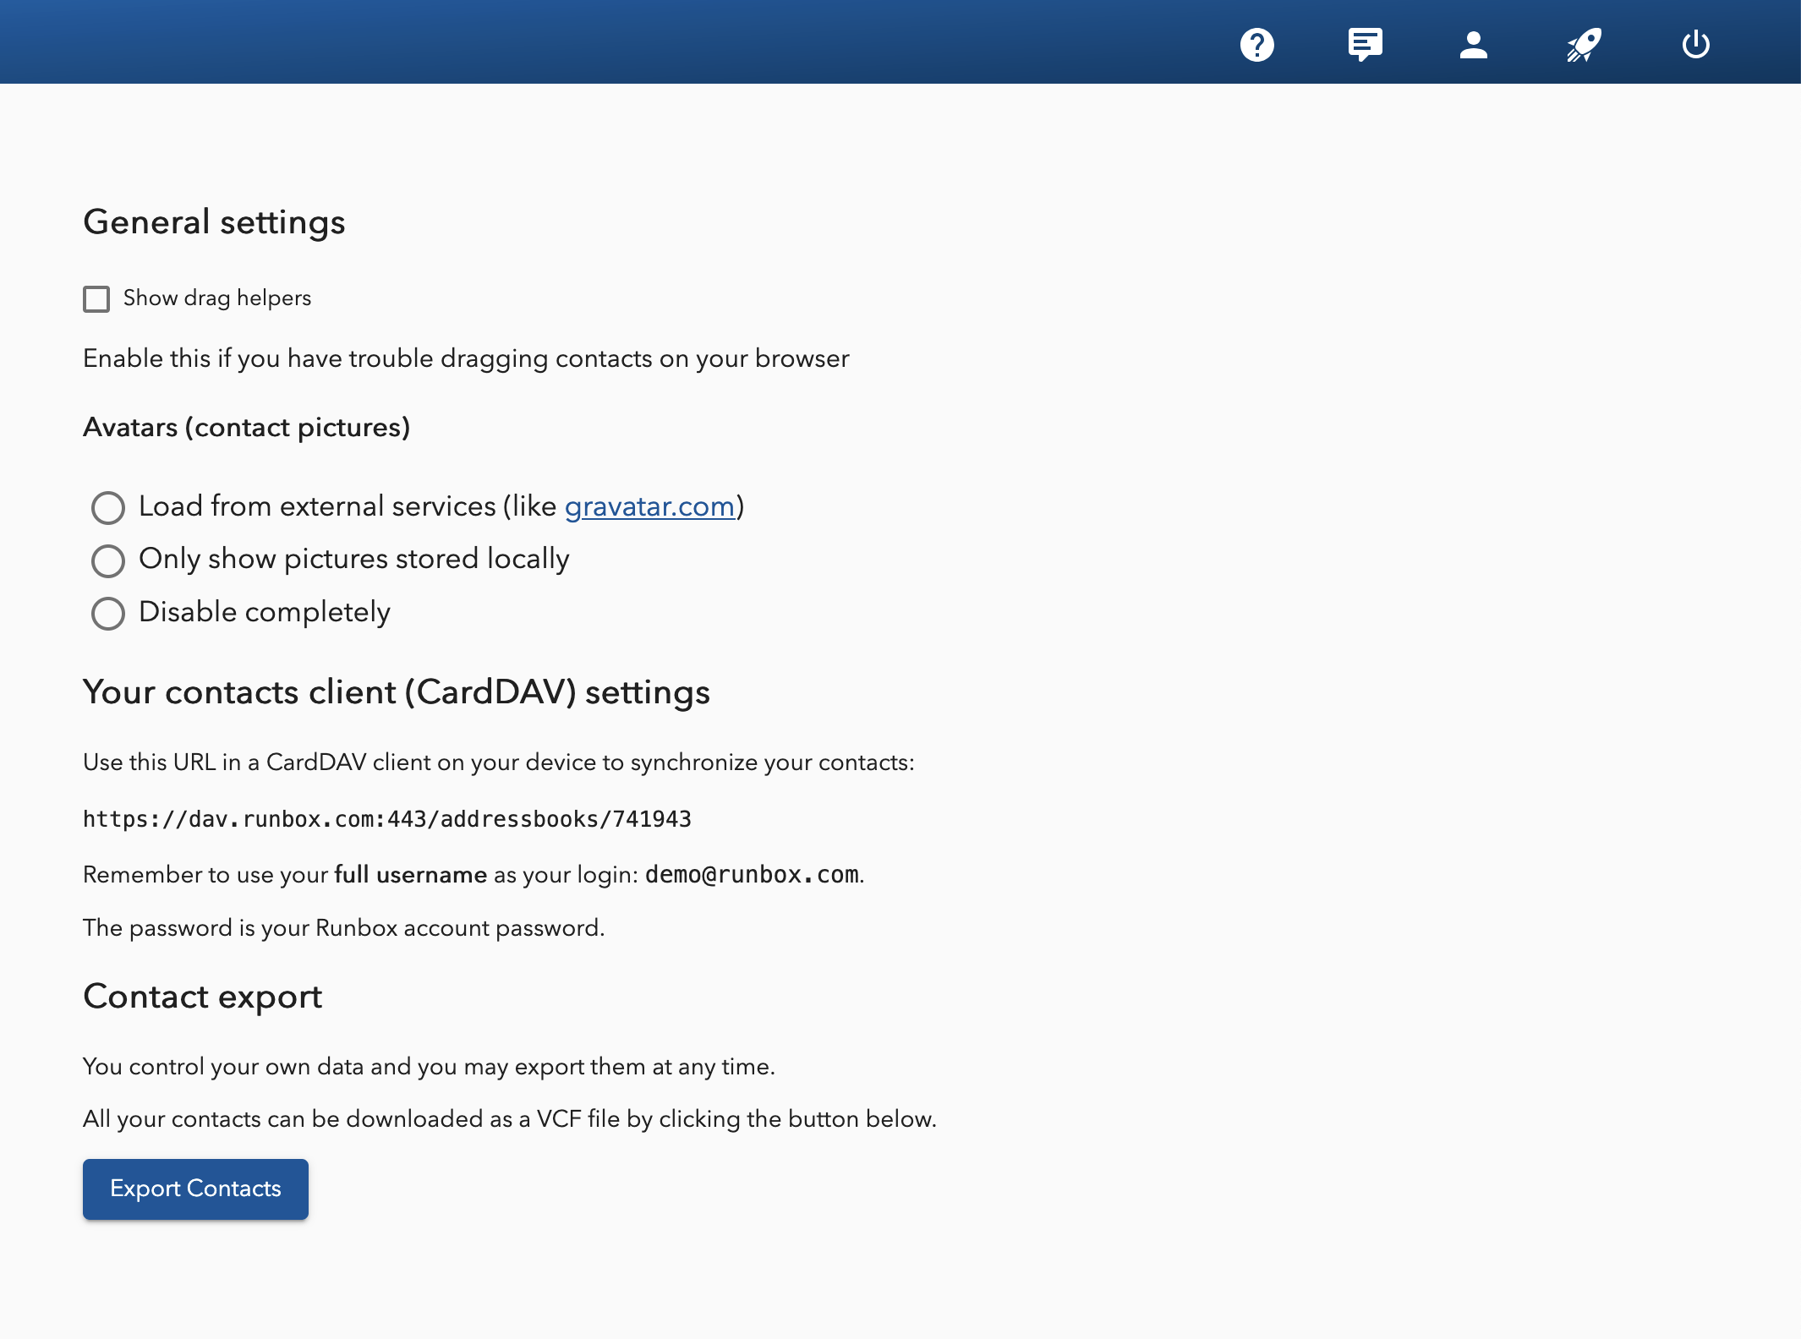Click the Only show pictures label text
The image size is (1801, 1339).
[354, 560]
